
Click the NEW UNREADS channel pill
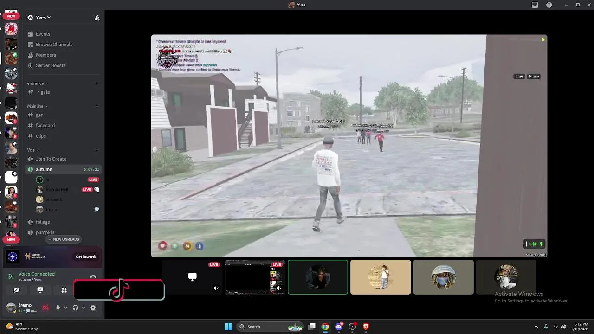click(x=64, y=239)
